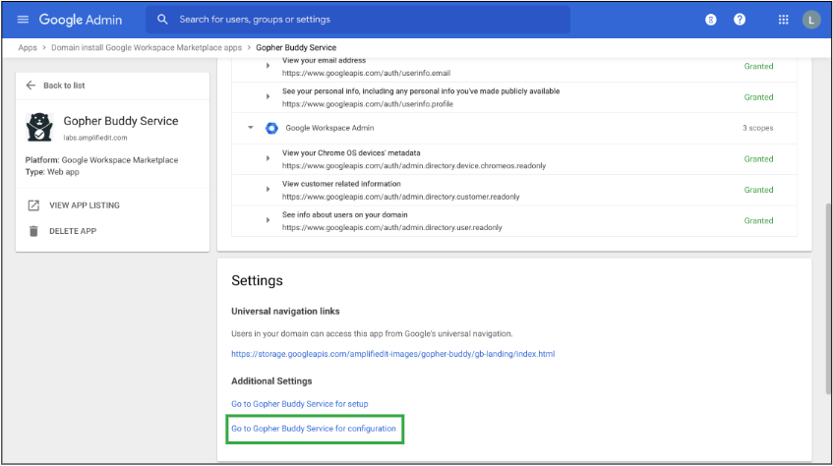The height and width of the screenshot is (466, 833).
Task: Click the View App Listing external-link icon
Action: coord(33,205)
